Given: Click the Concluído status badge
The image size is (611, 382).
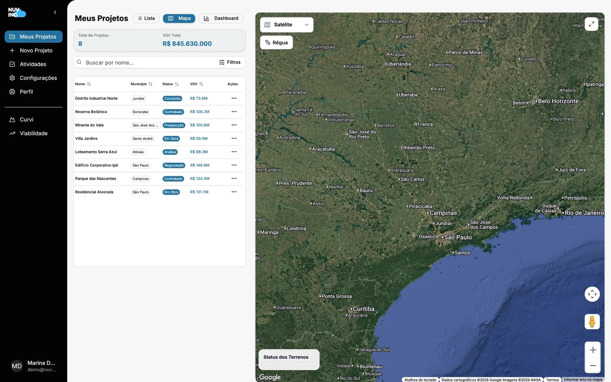Looking at the screenshot, I should click(x=172, y=98).
